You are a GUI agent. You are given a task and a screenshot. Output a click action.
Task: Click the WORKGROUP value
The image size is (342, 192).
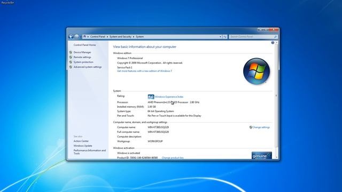(155, 141)
